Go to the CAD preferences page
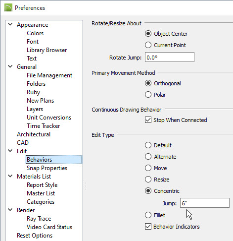Image resolution: width=233 pixels, height=241 pixels. (23, 143)
